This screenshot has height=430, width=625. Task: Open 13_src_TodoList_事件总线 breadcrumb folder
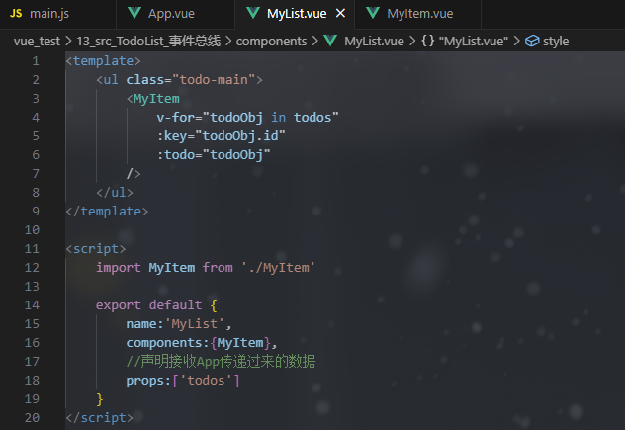click(148, 42)
